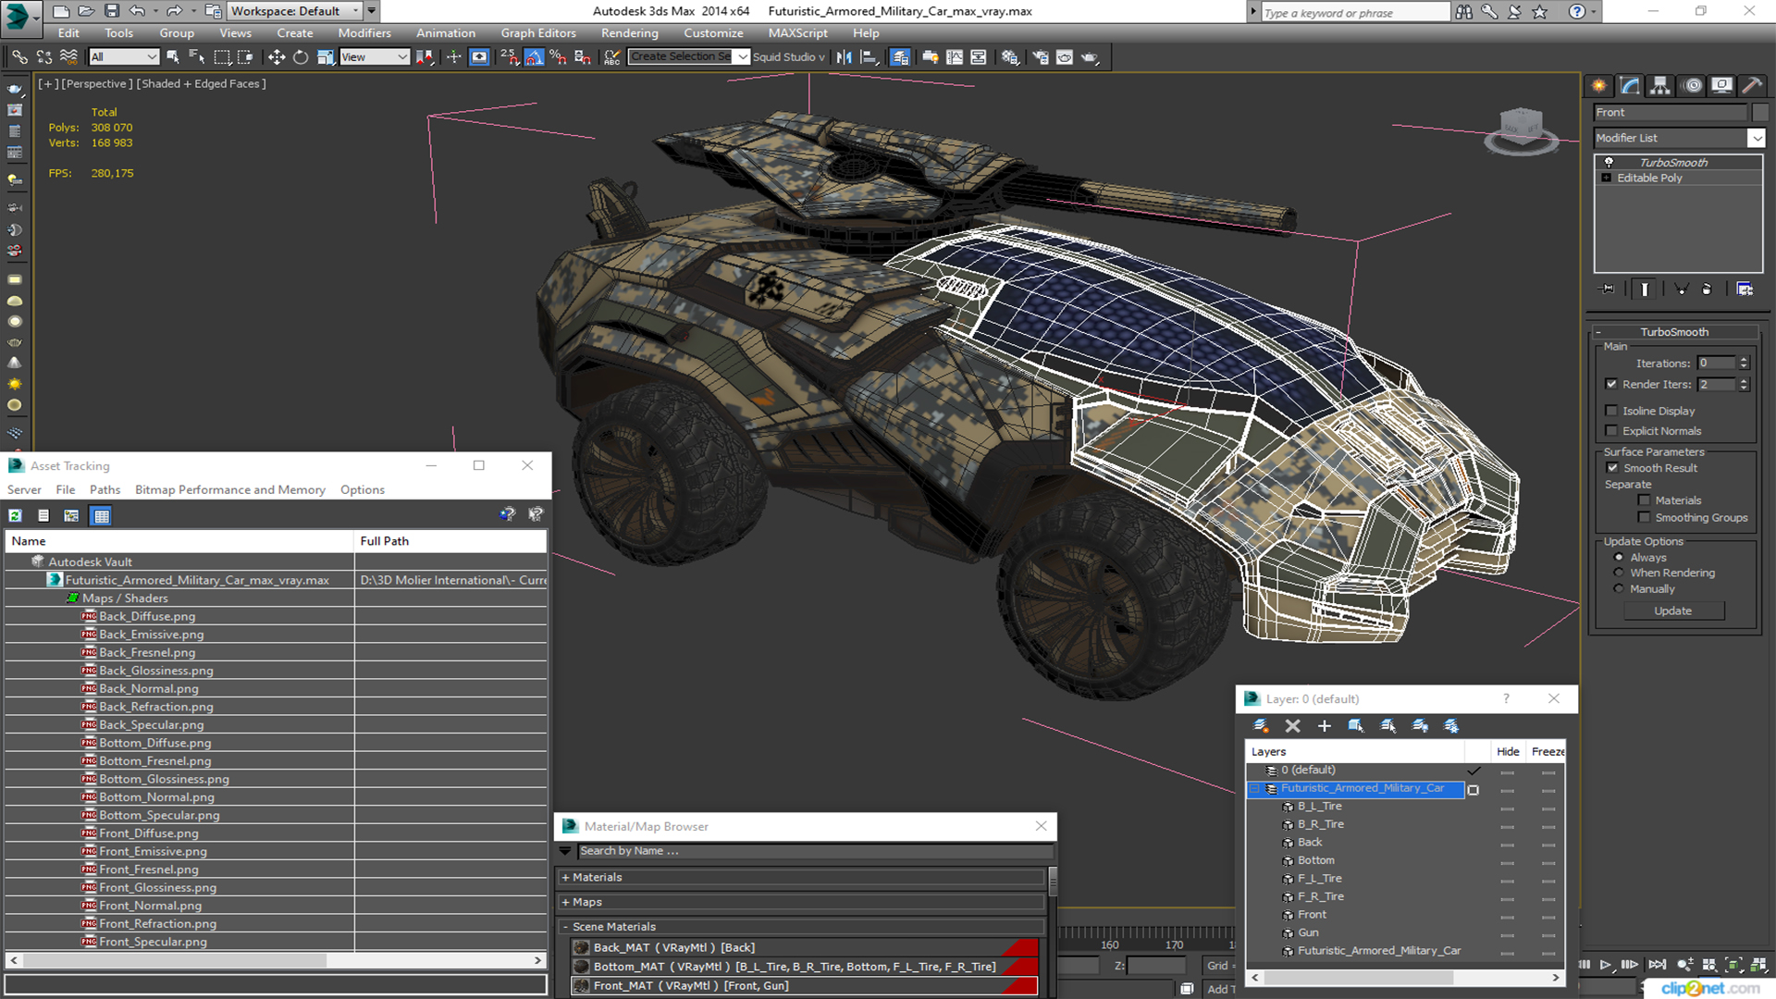Open the Bitmap Performance and Memory menu
The width and height of the screenshot is (1776, 999).
coord(229,489)
